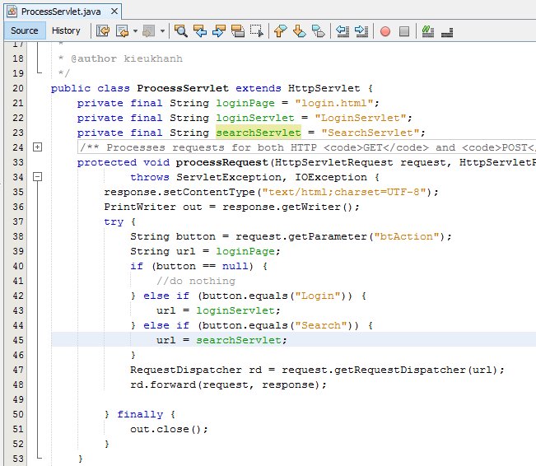This screenshot has width=536, height=466.
Task: Click the "LoginServlet" string literal
Action: click(x=361, y=118)
